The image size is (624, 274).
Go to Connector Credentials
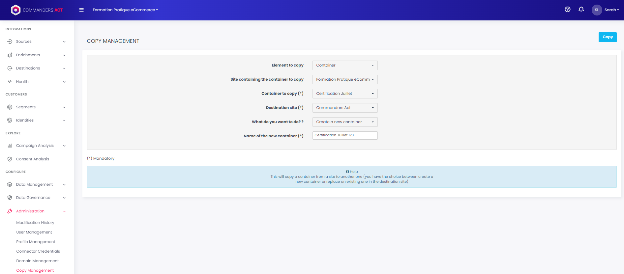(38, 251)
